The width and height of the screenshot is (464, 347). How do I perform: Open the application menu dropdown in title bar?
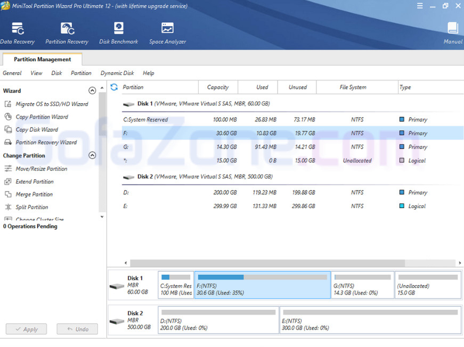[x=420, y=6]
